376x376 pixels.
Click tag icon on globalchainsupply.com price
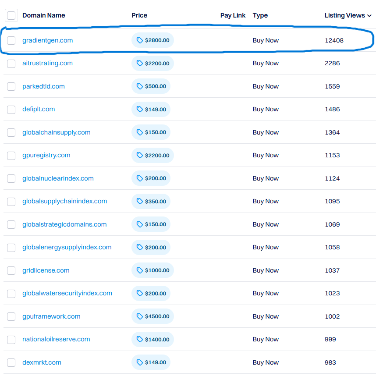(x=139, y=132)
